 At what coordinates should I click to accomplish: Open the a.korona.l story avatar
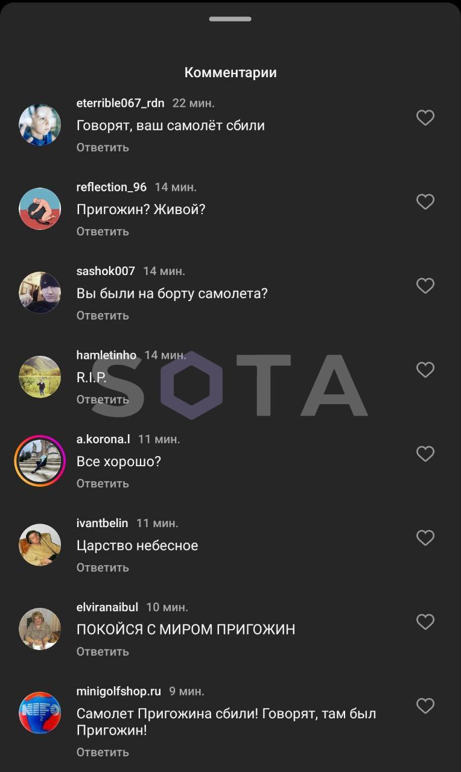pos(40,461)
